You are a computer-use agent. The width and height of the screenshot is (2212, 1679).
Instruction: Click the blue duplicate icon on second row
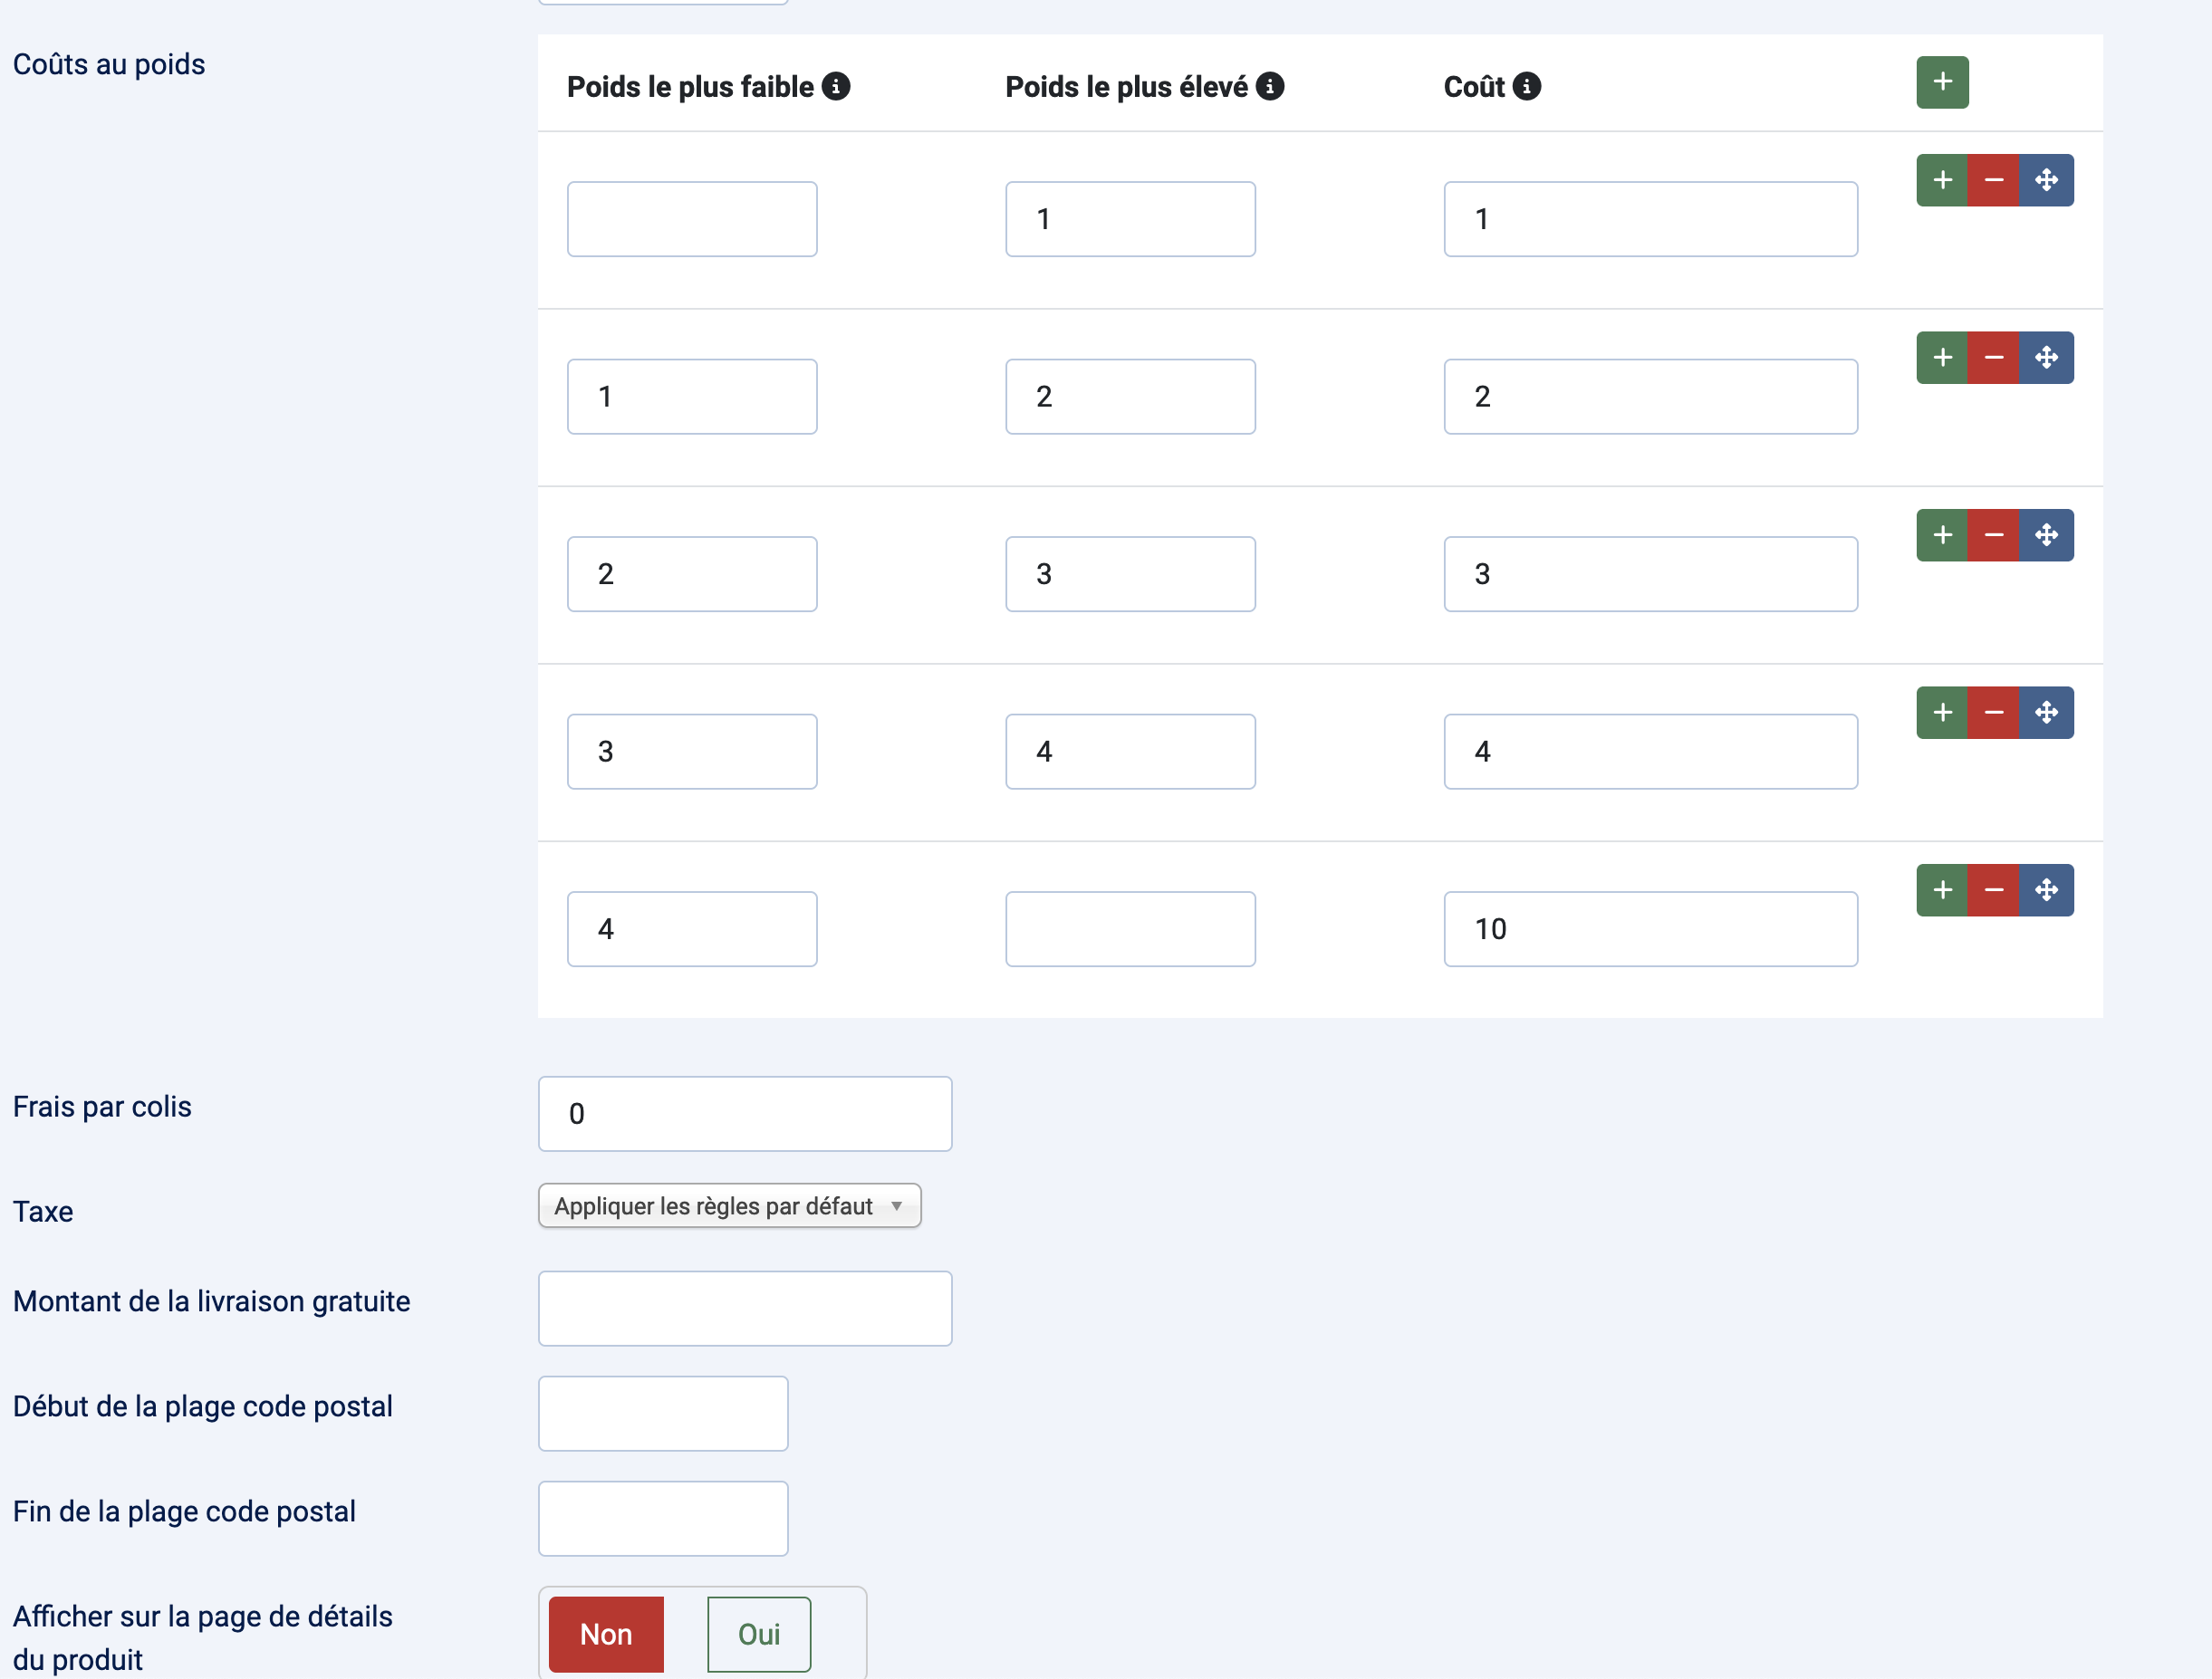tap(2046, 358)
